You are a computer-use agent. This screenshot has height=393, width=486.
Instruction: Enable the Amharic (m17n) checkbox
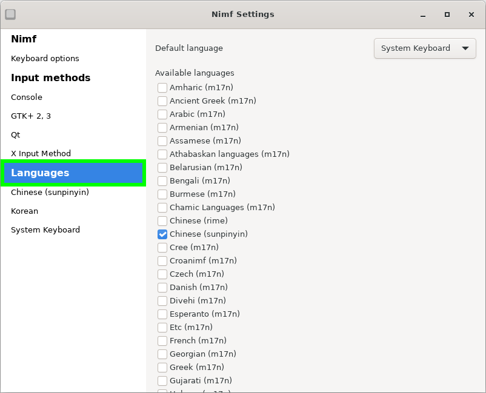[162, 88]
